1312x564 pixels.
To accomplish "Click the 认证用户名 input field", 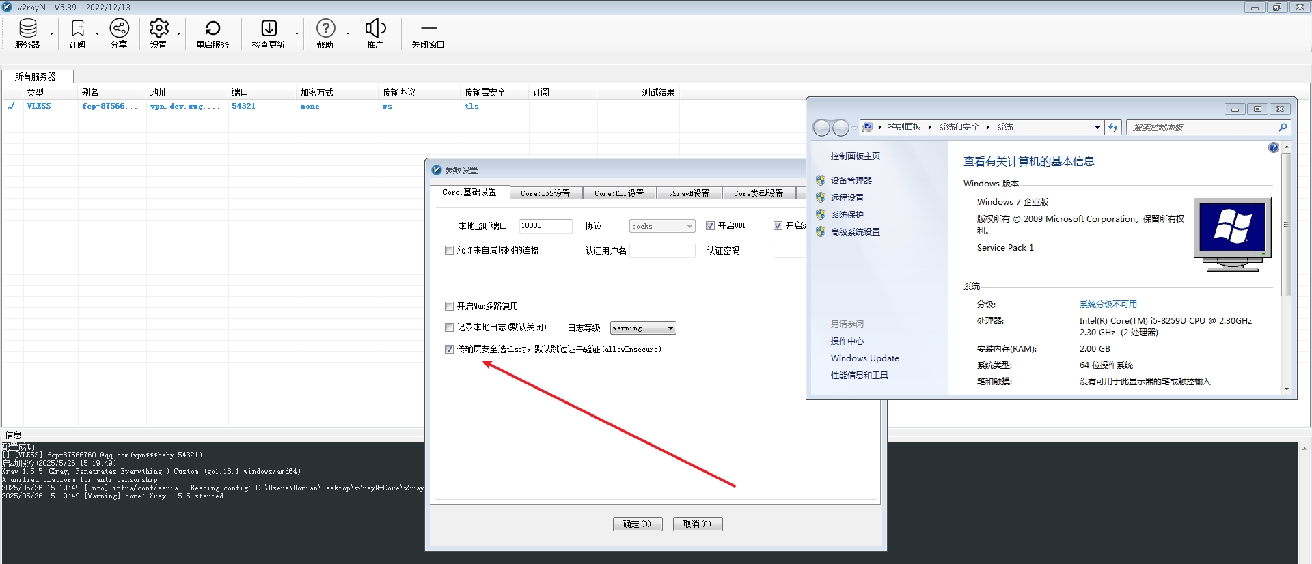I will (x=662, y=251).
